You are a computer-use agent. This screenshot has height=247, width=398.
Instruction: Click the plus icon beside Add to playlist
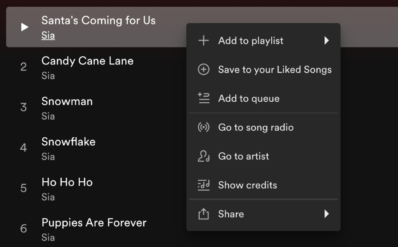pyautogui.click(x=203, y=41)
